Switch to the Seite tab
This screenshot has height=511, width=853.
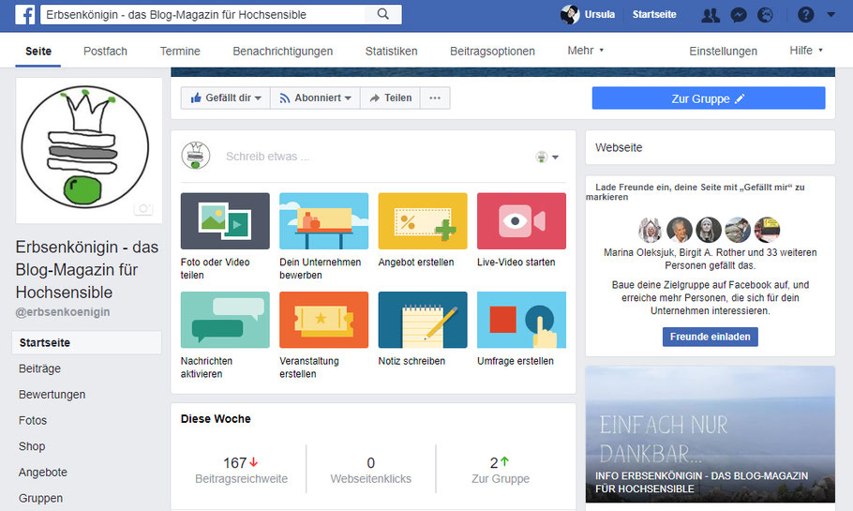pos(38,52)
